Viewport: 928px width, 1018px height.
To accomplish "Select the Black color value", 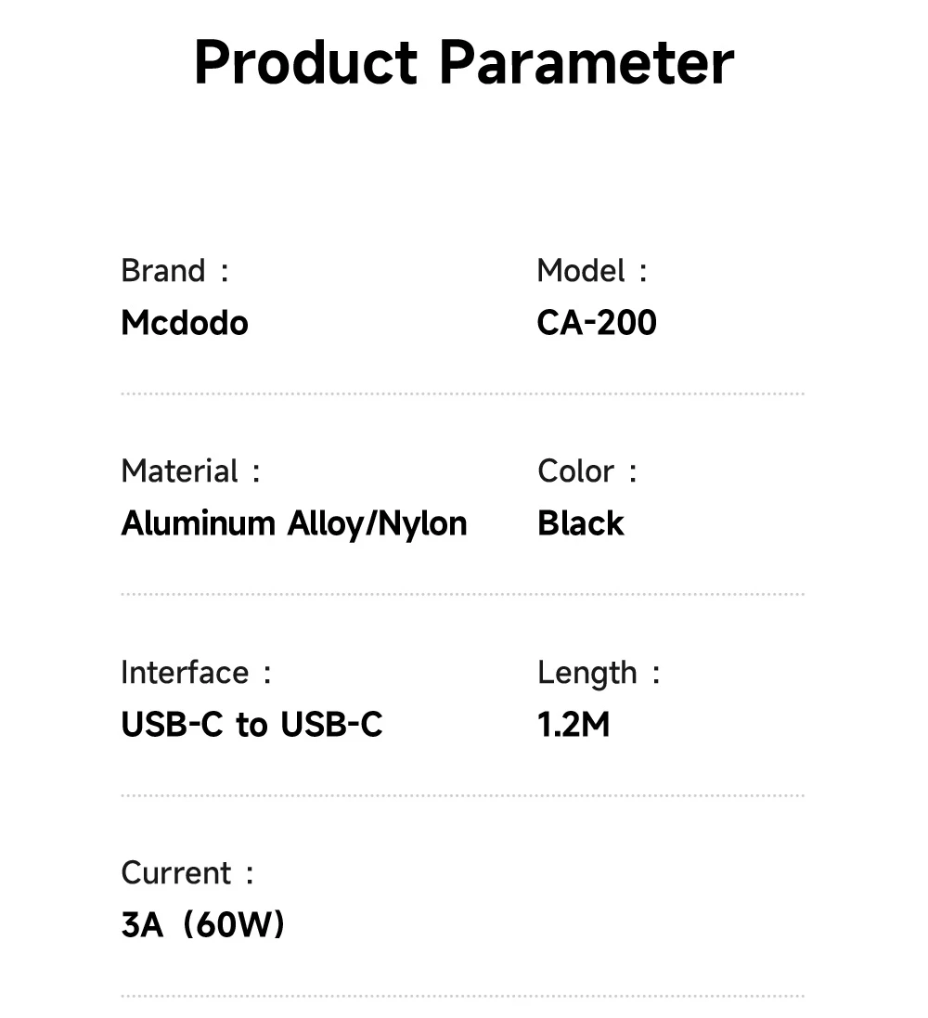I will click(x=581, y=523).
